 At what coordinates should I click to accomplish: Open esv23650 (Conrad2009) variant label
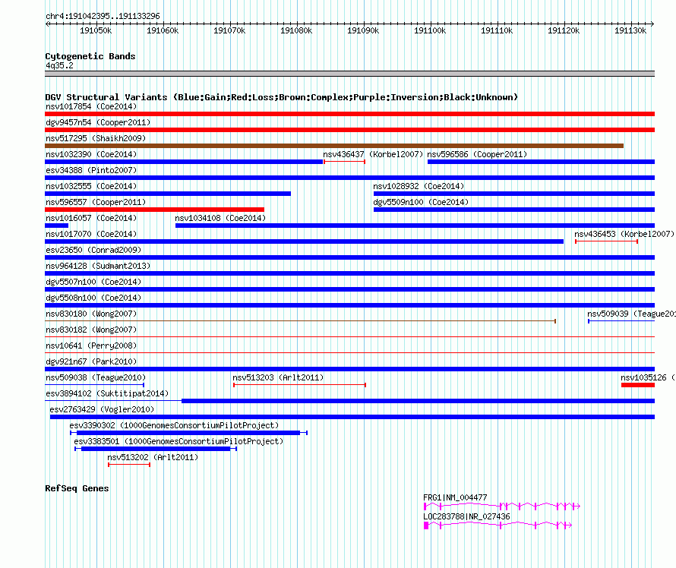coord(93,250)
